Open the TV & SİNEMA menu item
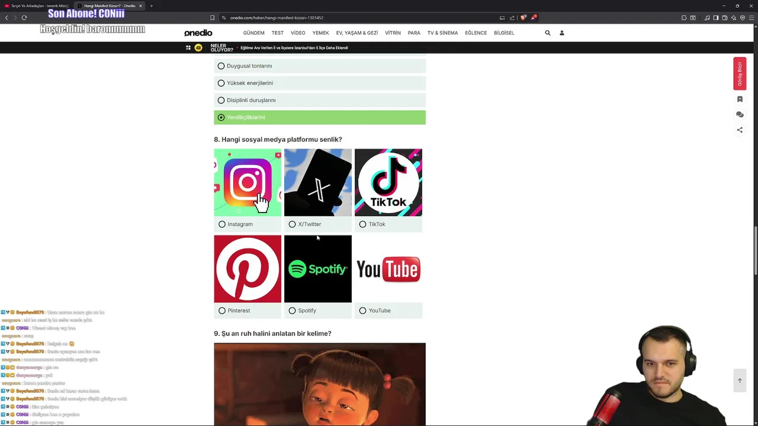This screenshot has height=426, width=758. coord(443,33)
